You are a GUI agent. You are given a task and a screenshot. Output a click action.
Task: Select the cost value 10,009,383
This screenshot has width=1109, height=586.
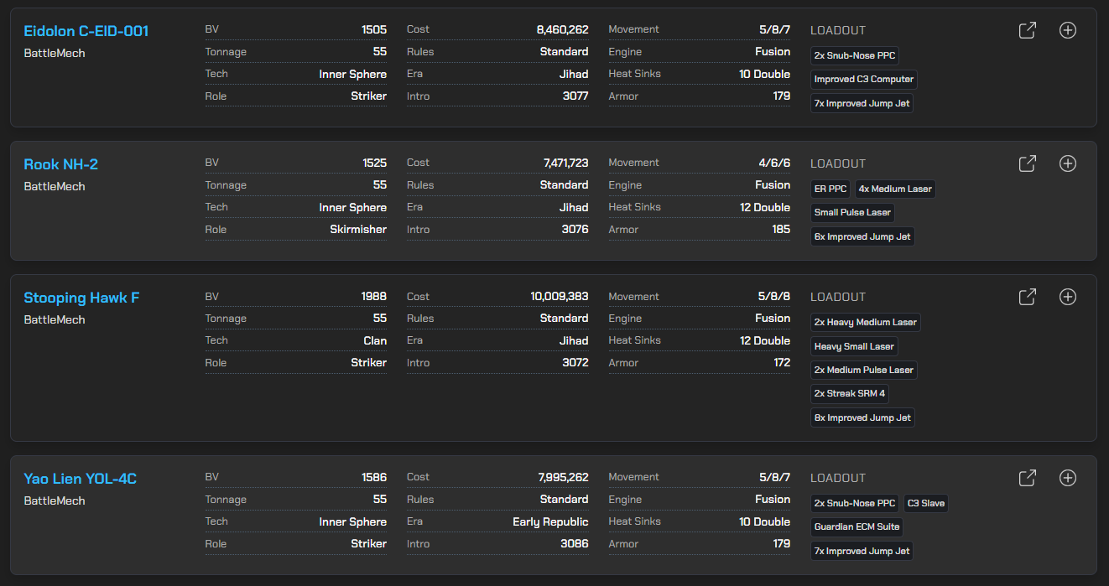point(560,296)
